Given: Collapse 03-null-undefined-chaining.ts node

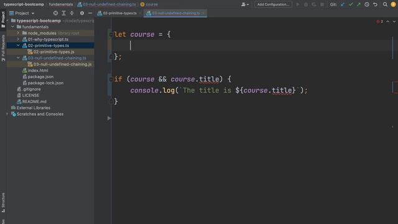Looking at the screenshot, I should pyautogui.click(x=18, y=58).
